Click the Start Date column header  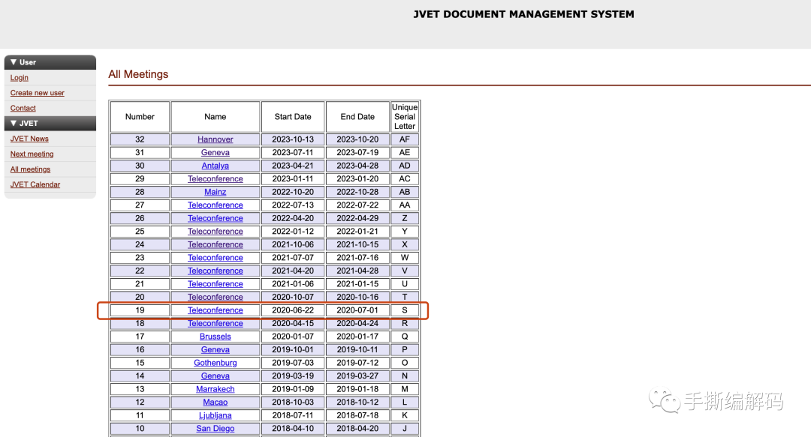tap(293, 117)
